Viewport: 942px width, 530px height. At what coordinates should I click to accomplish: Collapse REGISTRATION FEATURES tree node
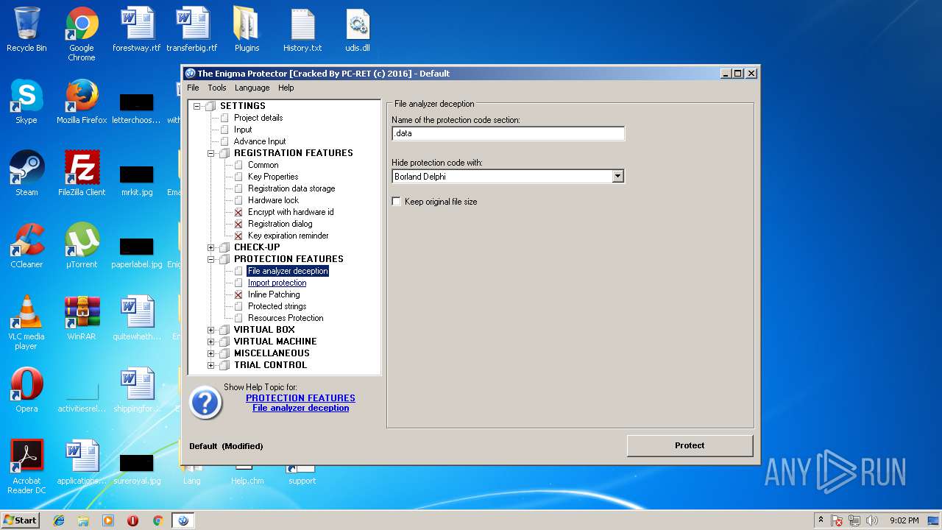(211, 153)
